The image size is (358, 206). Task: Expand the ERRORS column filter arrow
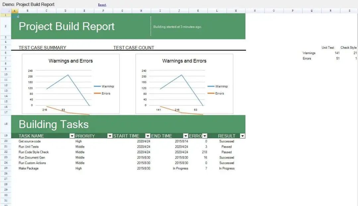point(205,136)
